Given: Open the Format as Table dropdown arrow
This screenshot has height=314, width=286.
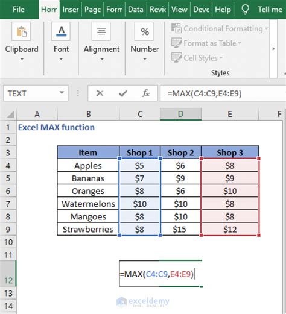Looking at the screenshot, I should tap(240, 43).
